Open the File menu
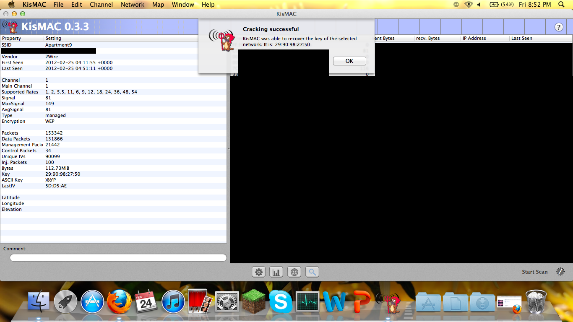The width and height of the screenshot is (573, 322). (x=58, y=5)
